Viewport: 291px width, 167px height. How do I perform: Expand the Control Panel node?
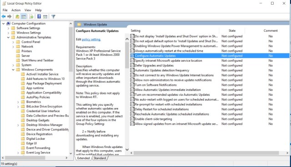tap(13, 42)
